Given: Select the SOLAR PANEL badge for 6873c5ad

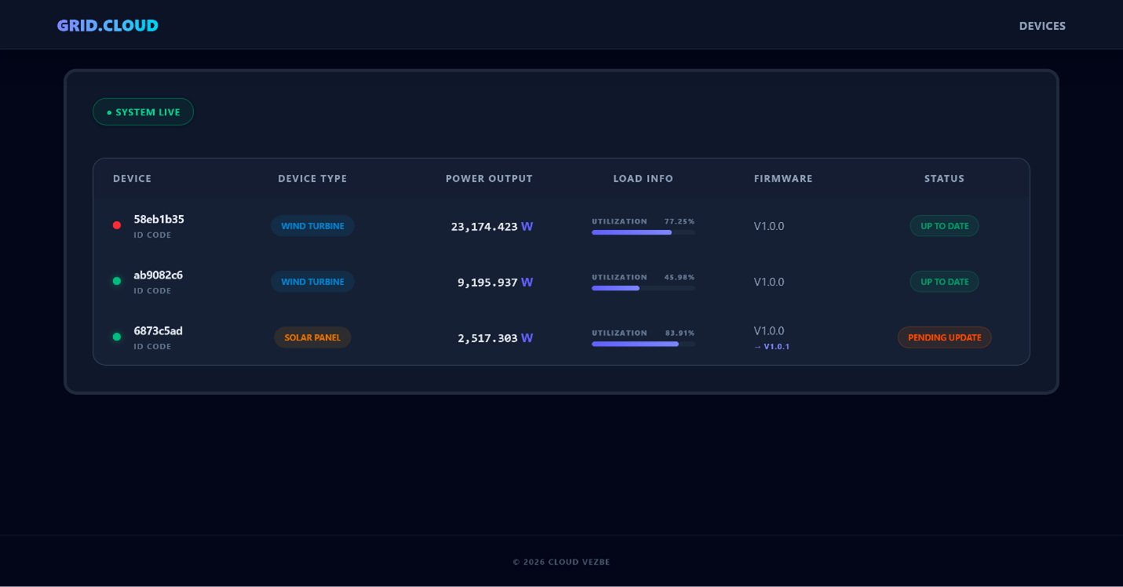Looking at the screenshot, I should (313, 337).
